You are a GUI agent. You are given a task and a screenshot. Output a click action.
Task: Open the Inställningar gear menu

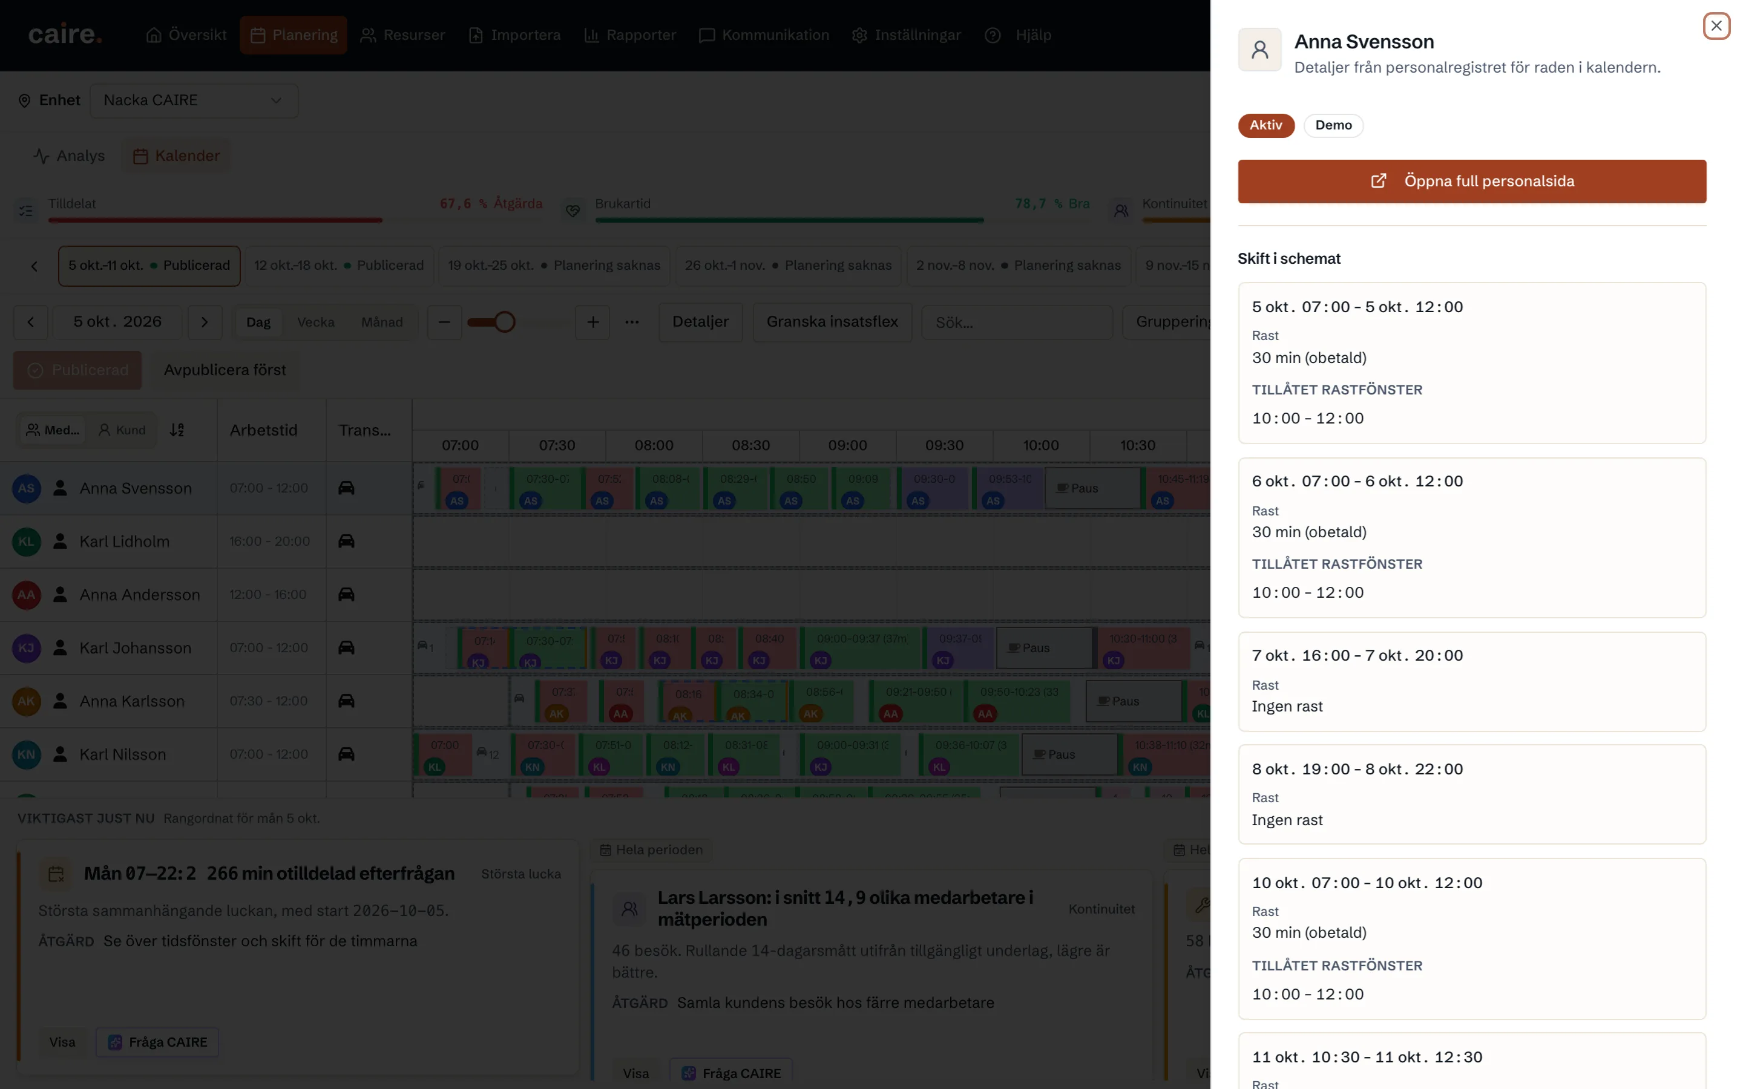coord(906,35)
